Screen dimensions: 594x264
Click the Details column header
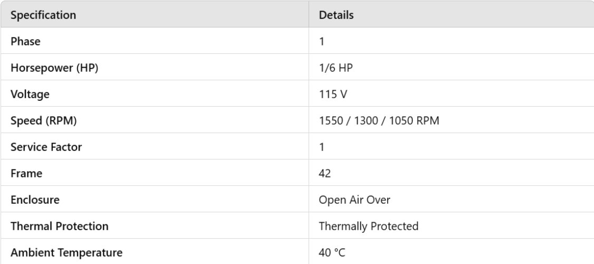click(x=336, y=15)
